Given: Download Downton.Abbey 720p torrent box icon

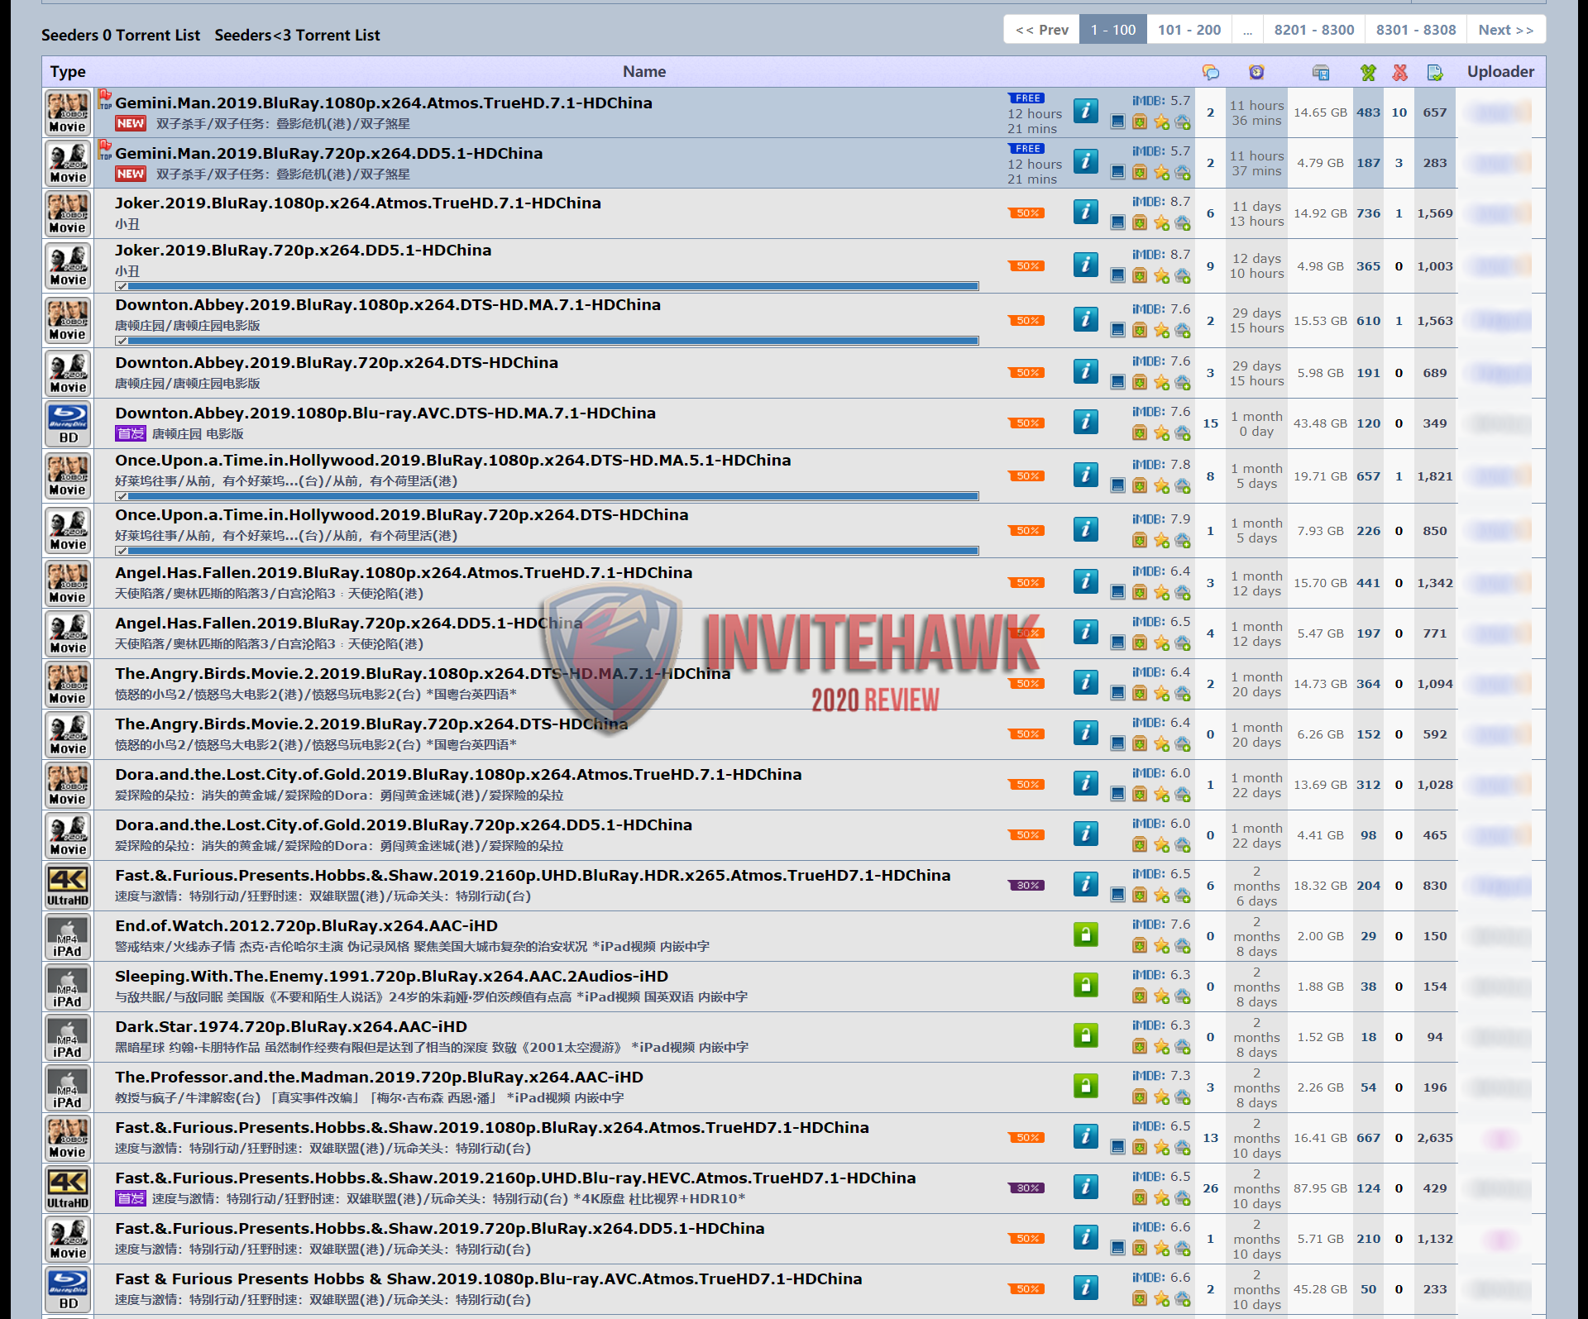Looking at the screenshot, I should click(x=1140, y=383).
